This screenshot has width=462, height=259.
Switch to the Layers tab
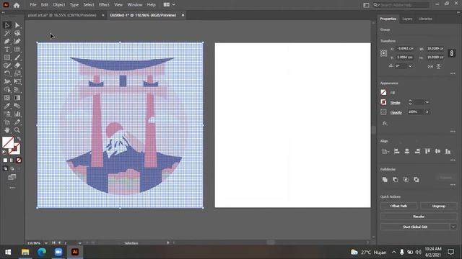click(x=407, y=19)
